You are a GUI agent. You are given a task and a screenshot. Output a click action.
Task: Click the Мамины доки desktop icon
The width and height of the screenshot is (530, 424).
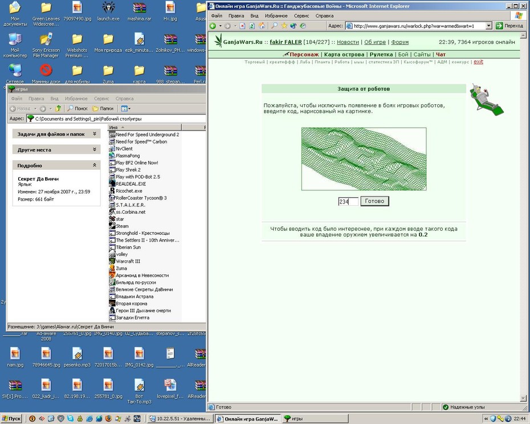tap(46, 74)
